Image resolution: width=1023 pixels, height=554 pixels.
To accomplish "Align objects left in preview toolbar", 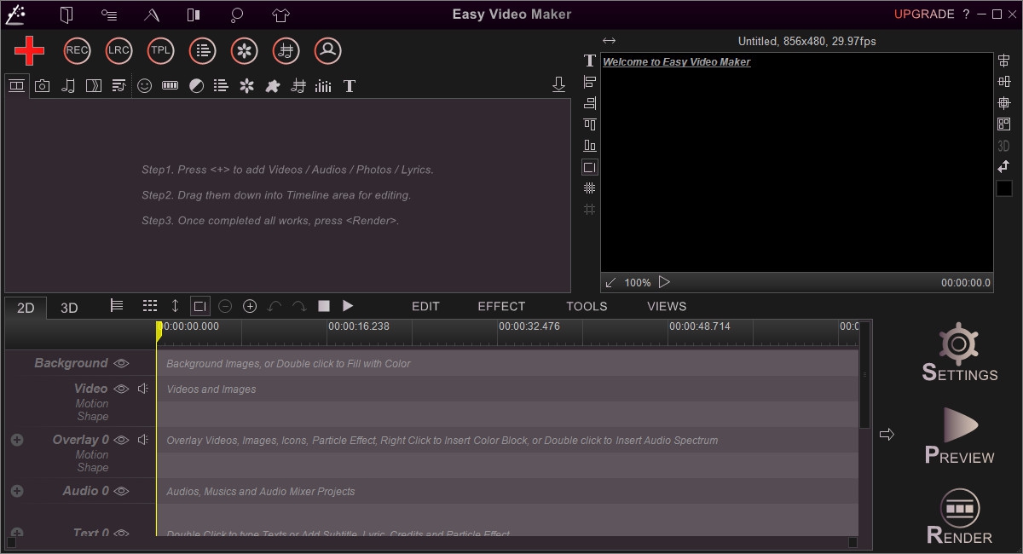I will (589, 82).
